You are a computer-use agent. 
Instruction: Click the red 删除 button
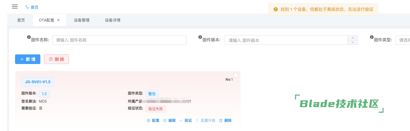click(x=56, y=59)
